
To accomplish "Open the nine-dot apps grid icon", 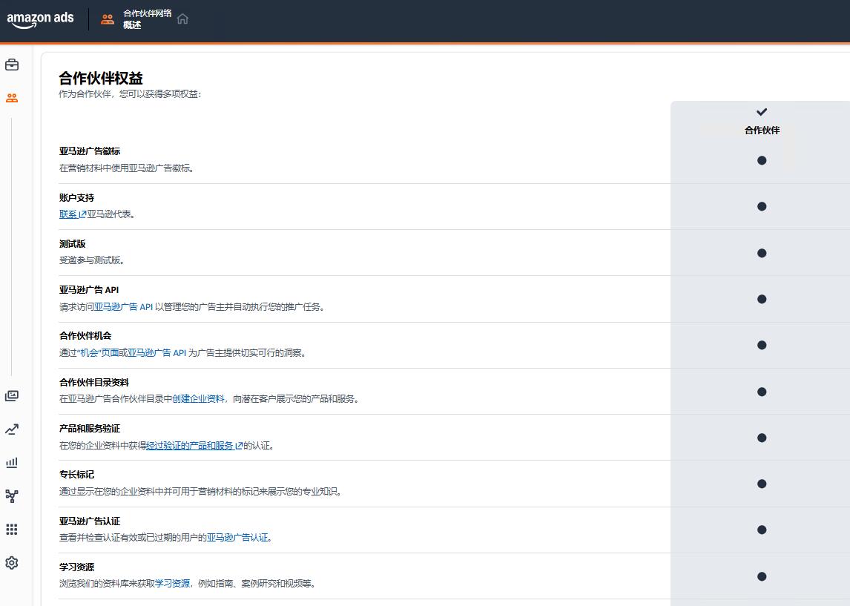I will tap(12, 530).
